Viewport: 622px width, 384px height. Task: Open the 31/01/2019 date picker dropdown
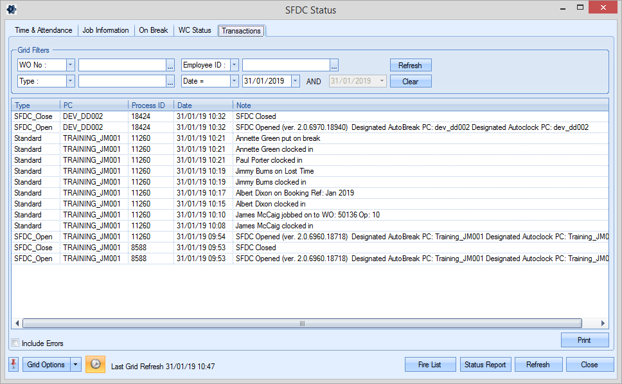(295, 82)
